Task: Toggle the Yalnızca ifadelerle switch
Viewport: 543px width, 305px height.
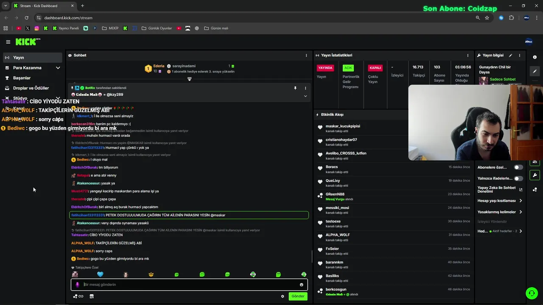Action: (518, 179)
